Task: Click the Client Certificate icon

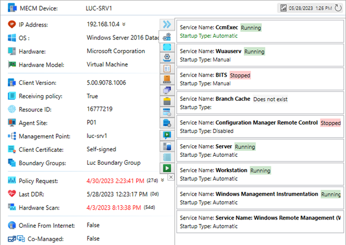Action: (x=12, y=149)
